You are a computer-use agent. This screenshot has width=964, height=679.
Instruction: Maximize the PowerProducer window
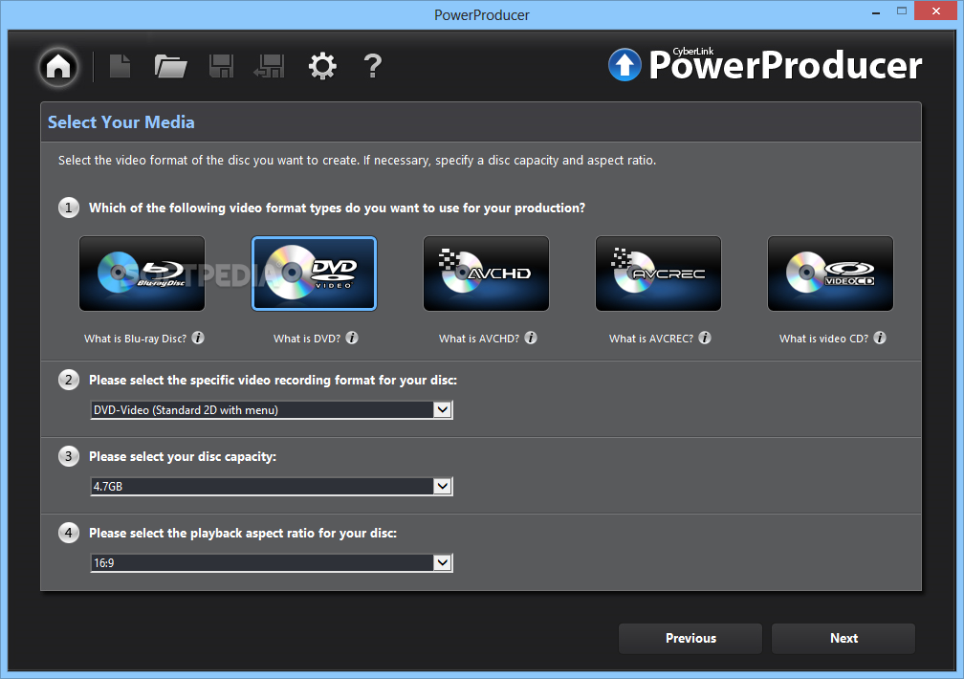tap(902, 11)
